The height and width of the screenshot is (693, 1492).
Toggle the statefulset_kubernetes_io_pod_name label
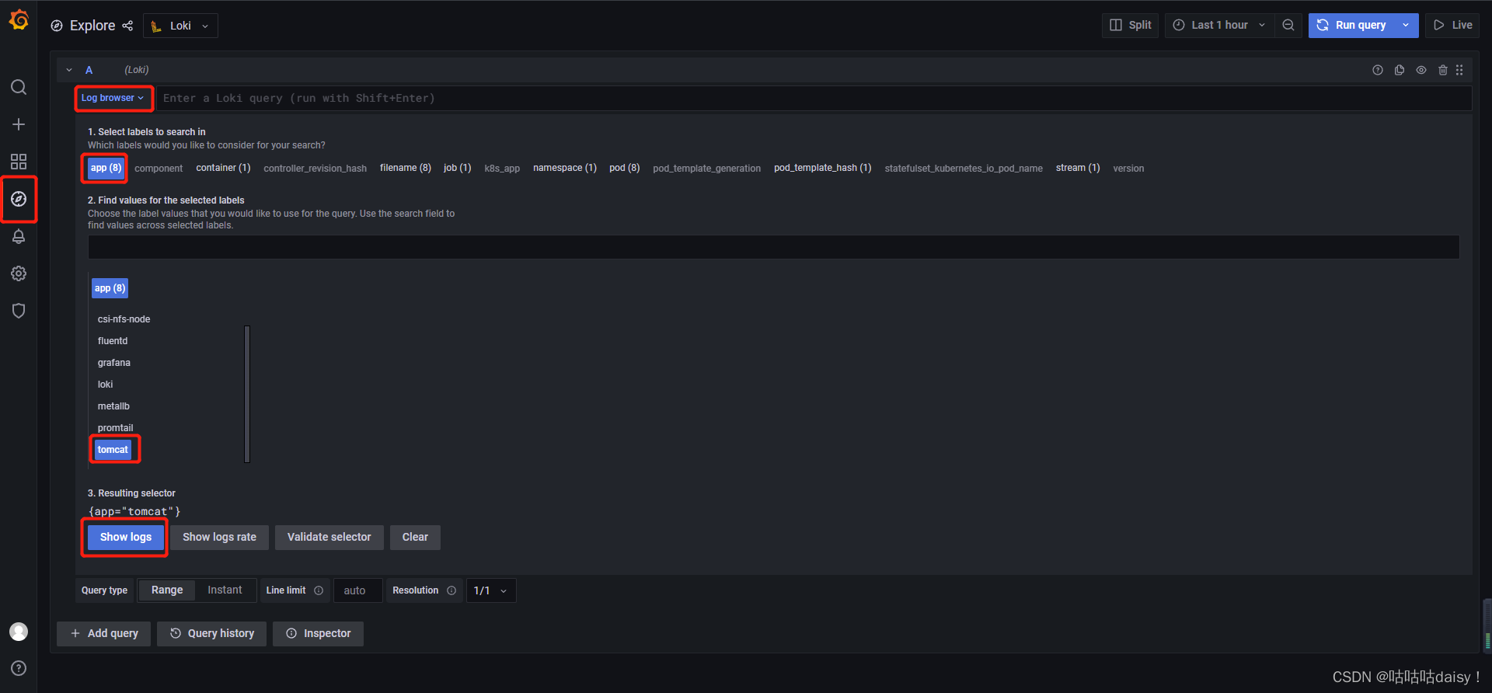(x=964, y=169)
